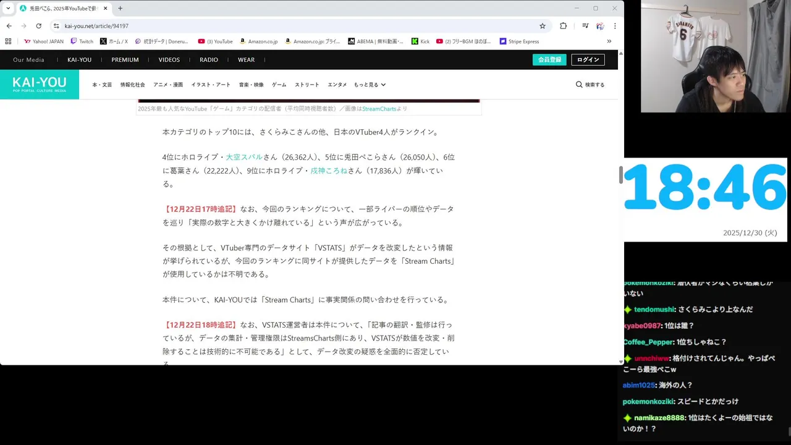Select KAI-YOU in the Our Media bar
Viewport: 791px width, 445px height.
click(79, 60)
